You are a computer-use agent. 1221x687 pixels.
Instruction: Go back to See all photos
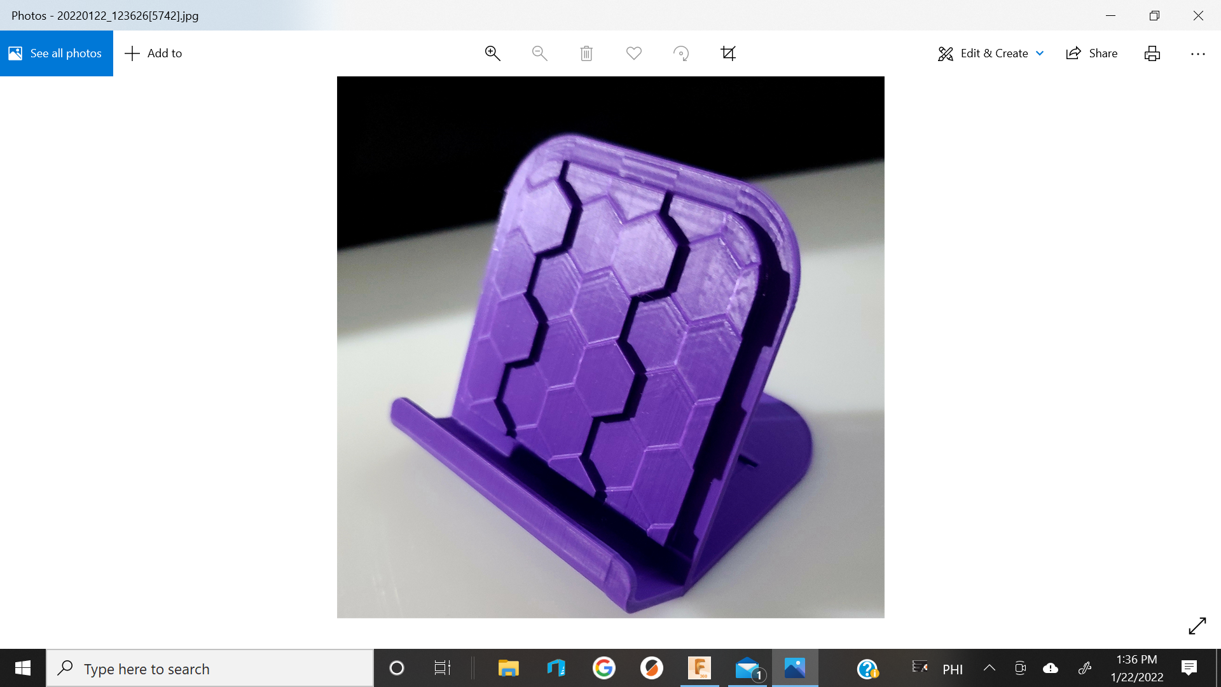click(56, 53)
